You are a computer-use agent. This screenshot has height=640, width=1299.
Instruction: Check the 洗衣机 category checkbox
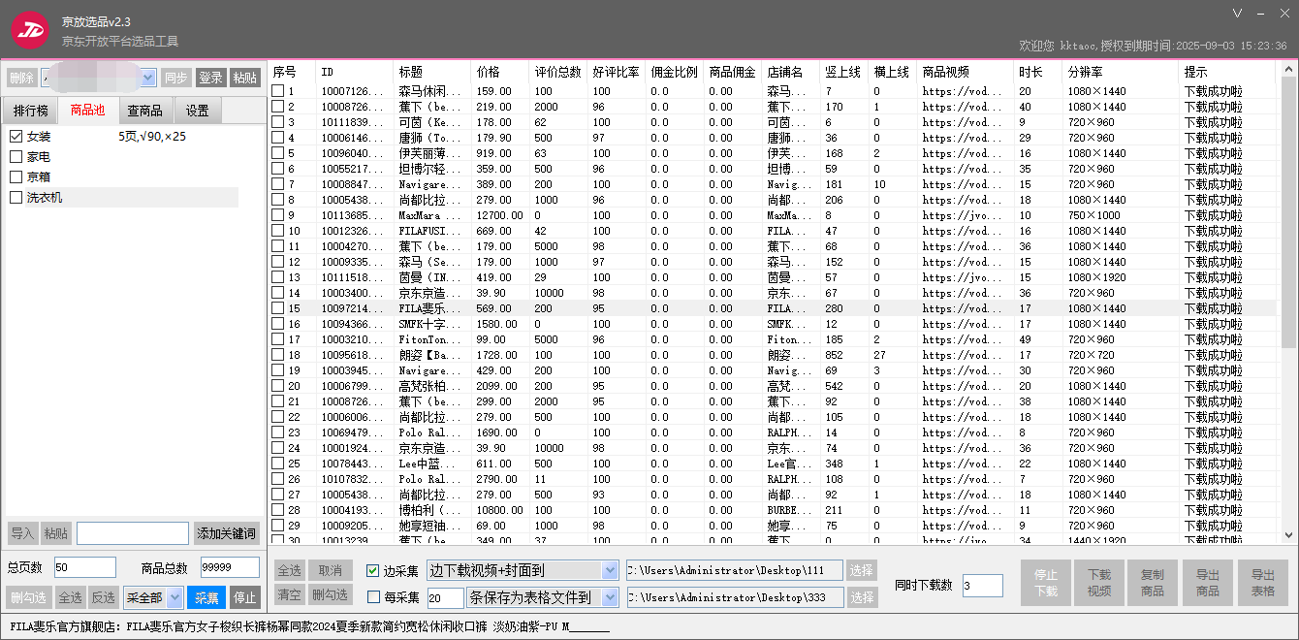[16, 198]
